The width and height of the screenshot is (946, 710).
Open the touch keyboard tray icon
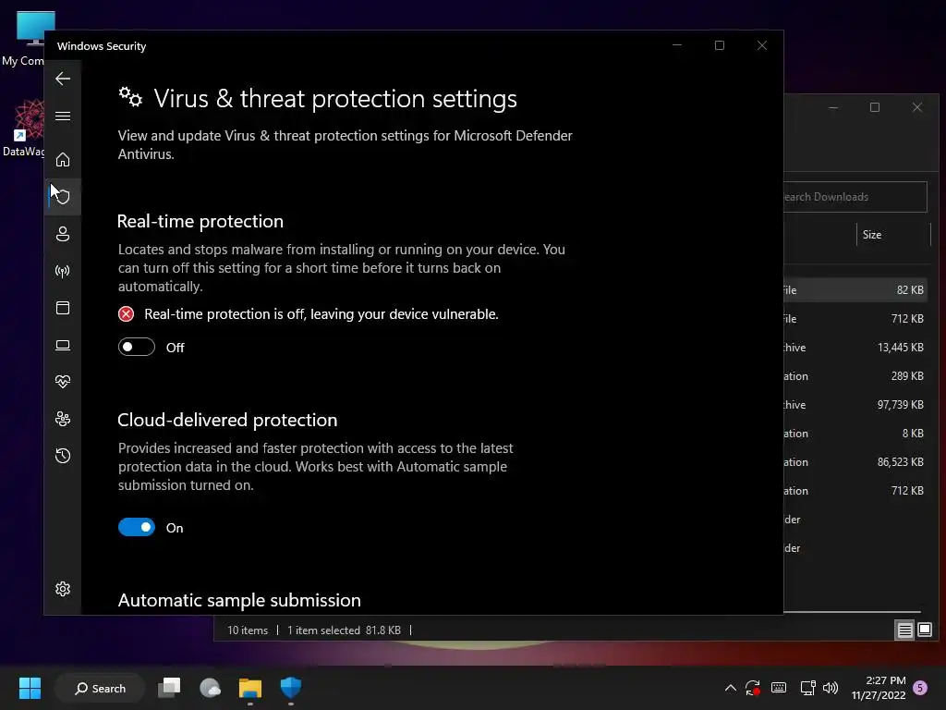pos(779,688)
